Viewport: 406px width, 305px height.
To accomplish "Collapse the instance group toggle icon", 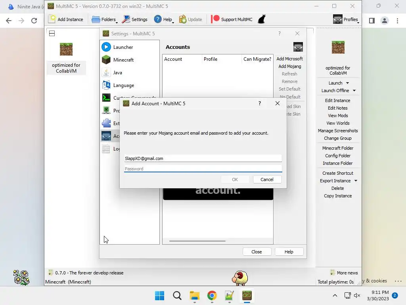I will (x=52, y=33).
